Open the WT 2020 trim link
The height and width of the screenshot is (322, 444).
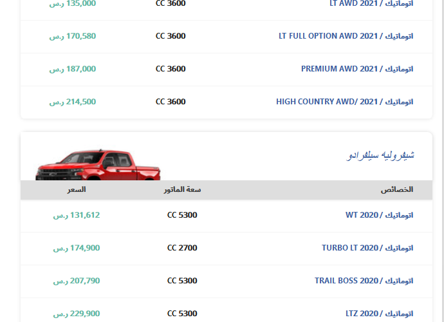[379, 215]
